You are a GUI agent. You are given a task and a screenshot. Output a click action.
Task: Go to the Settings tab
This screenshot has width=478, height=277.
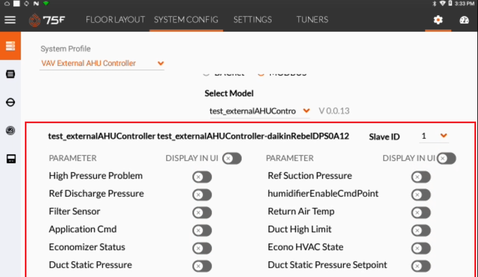252,20
